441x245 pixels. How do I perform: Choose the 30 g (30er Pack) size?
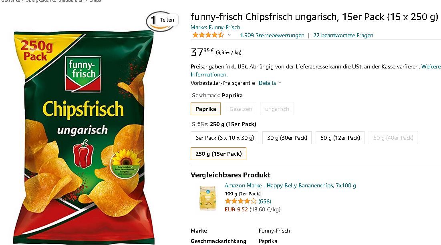click(287, 138)
